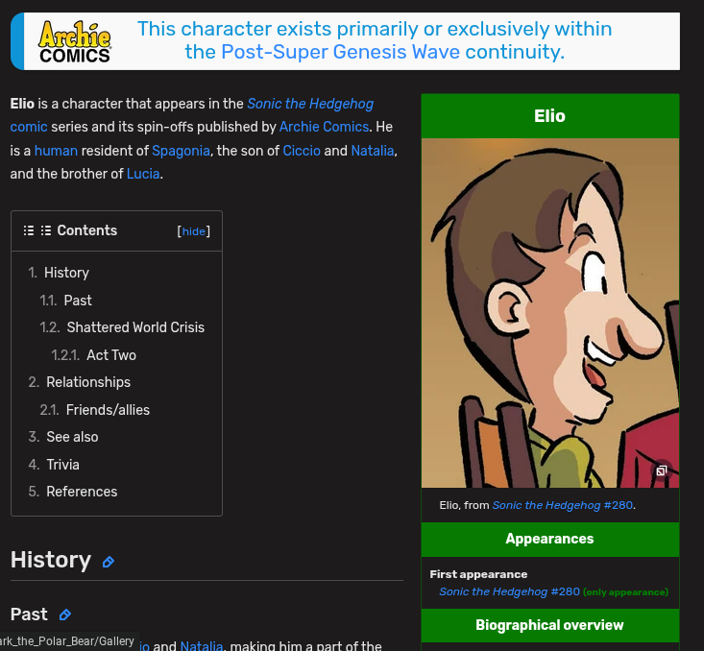Hide the Contents table with the hide toggle
704x651 pixels.
point(193,231)
